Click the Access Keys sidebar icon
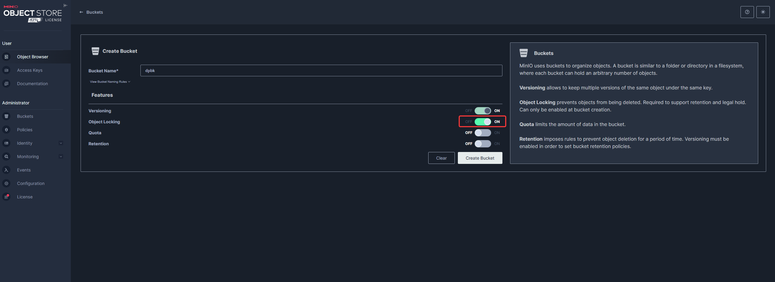Screen dimensions: 775x282 coord(6,70)
